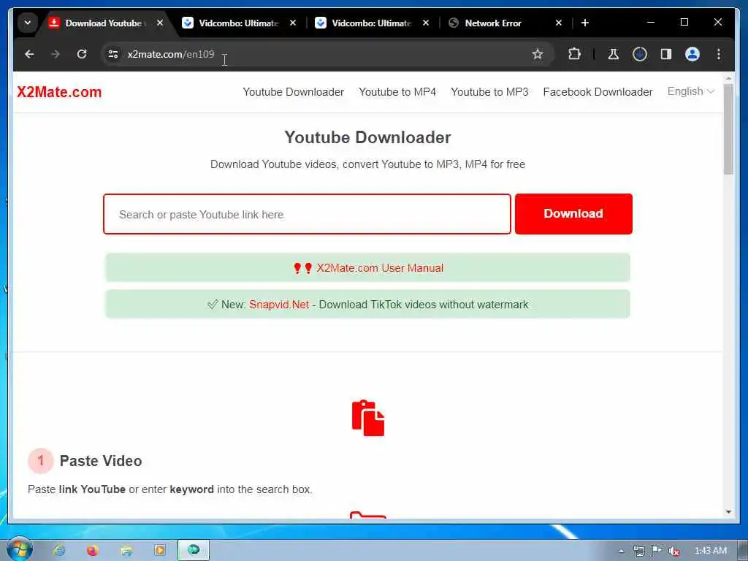The width and height of the screenshot is (748, 561).
Task: Open the Chrome profile avatar
Action: [692, 54]
